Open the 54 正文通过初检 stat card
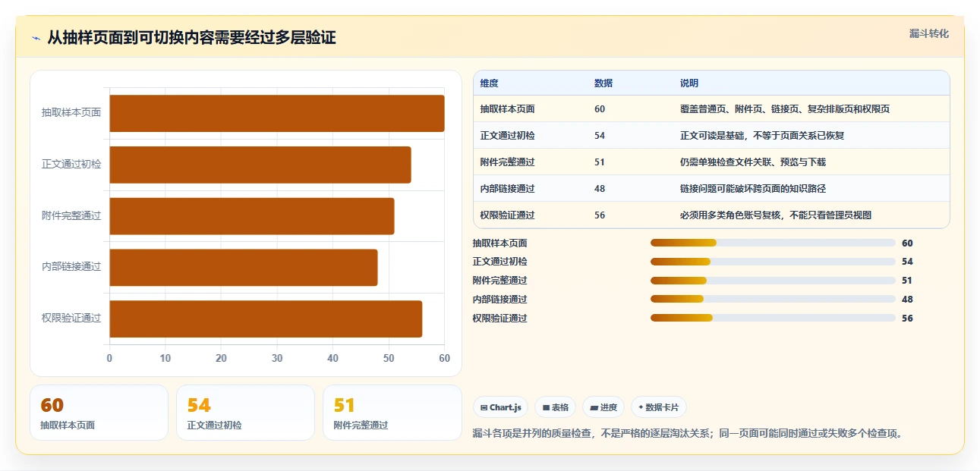The image size is (980, 471). [x=245, y=413]
